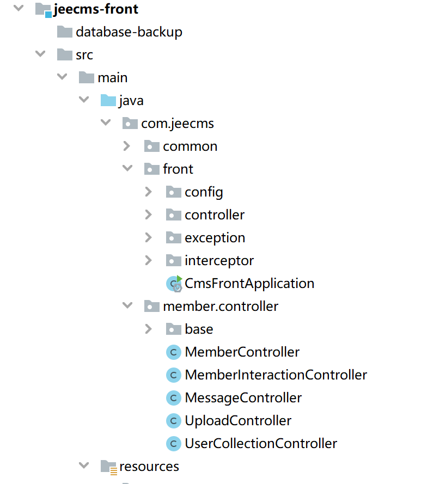
Task: Select MemberInteractionController in the tree
Action: pos(276,375)
